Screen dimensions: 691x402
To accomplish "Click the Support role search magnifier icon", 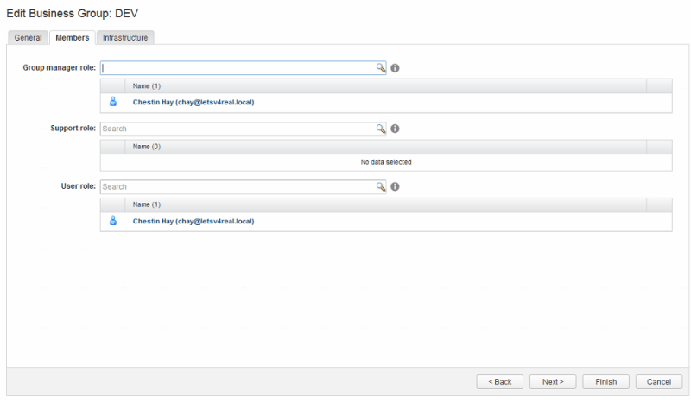I will click(380, 129).
